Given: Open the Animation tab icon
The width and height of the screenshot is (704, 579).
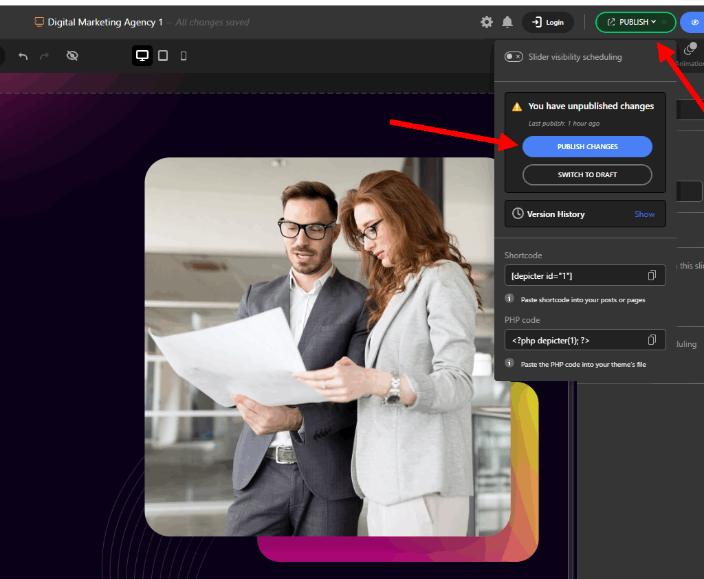Looking at the screenshot, I should pos(691,49).
